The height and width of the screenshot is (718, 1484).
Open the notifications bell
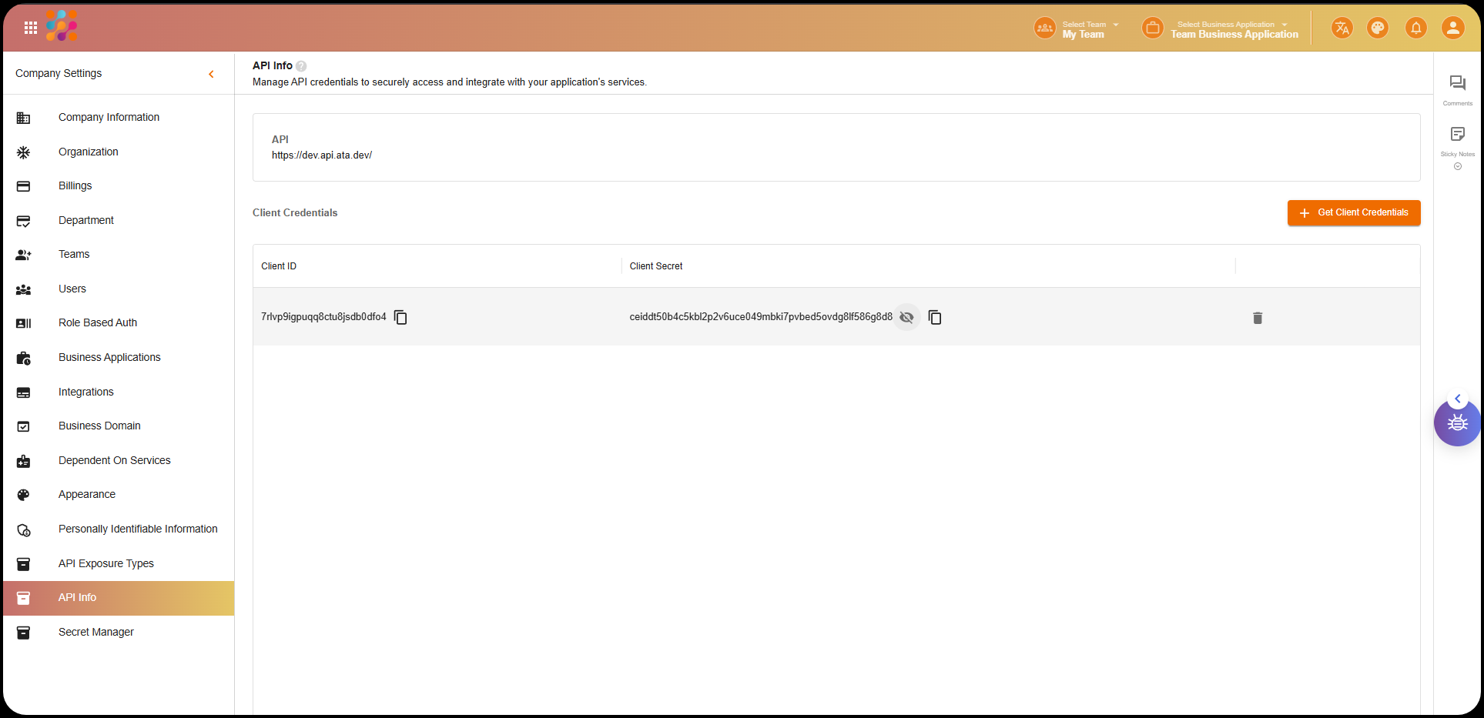tap(1415, 28)
